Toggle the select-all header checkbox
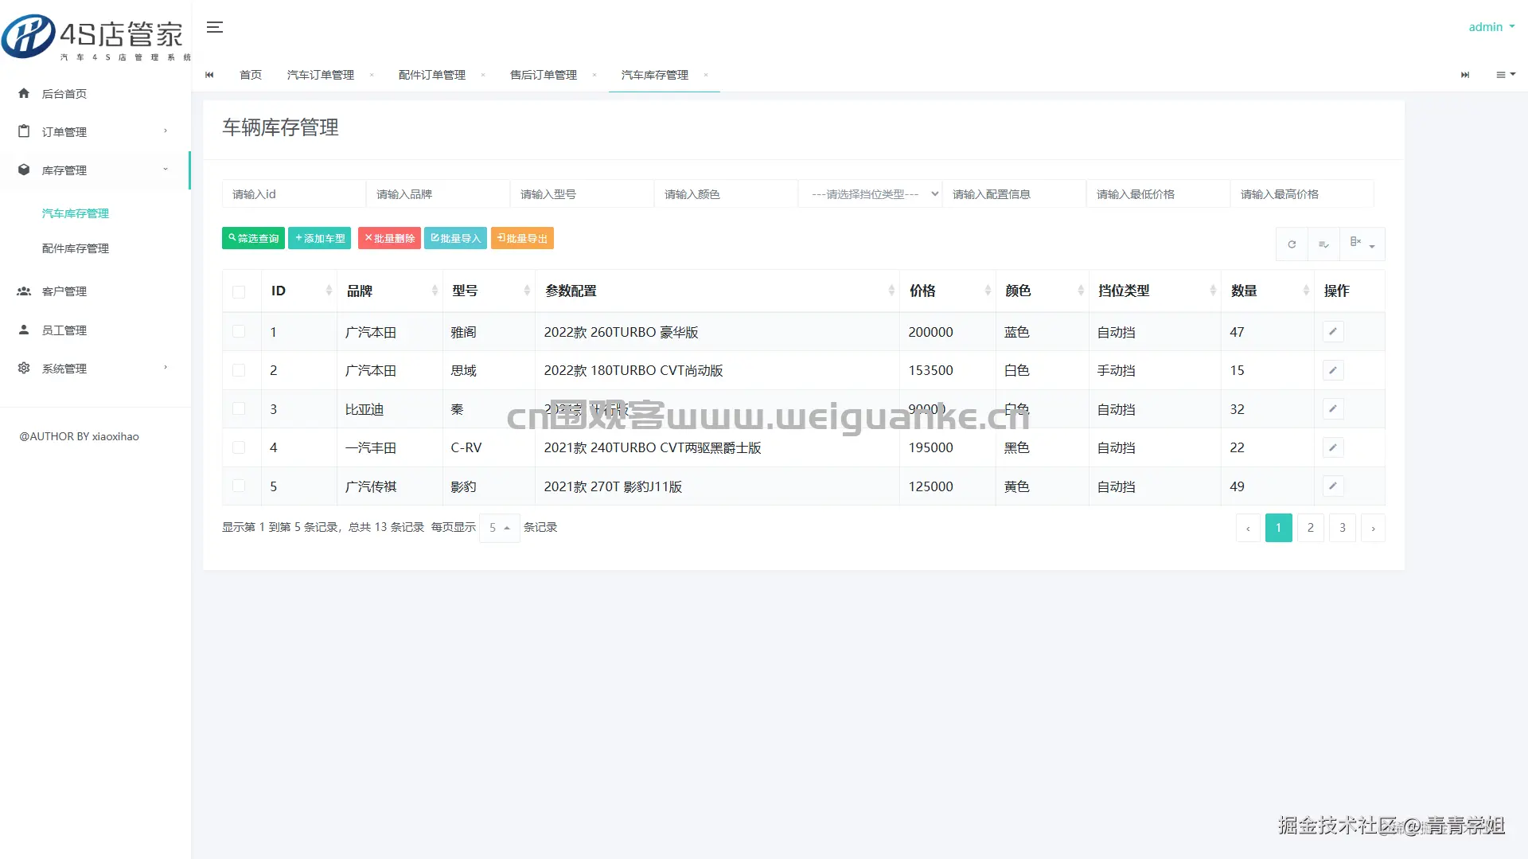 tap(239, 292)
